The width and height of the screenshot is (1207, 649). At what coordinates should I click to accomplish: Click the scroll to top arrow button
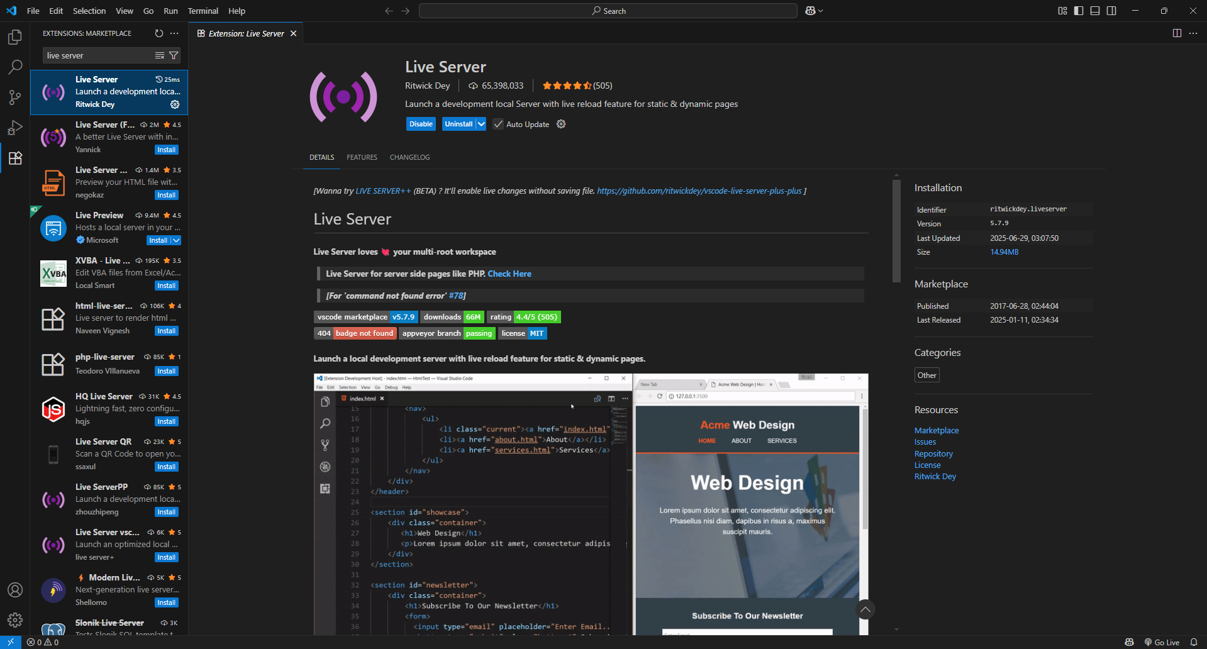(865, 609)
